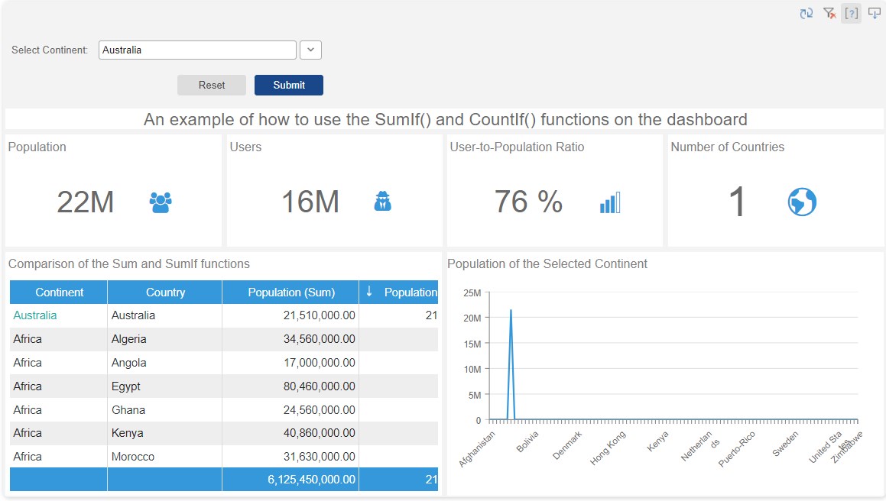Open the dashboard parameters panel

851,13
